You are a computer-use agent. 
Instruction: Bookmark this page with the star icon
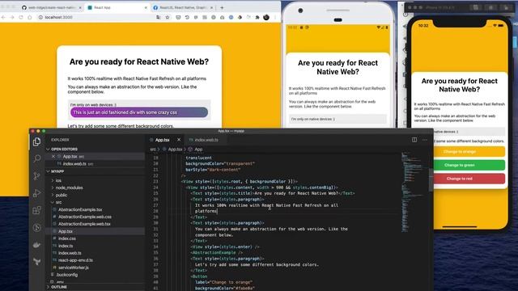[168, 17]
